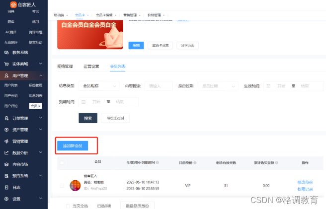Viewport: 326px width, 209px height.
Task: Close the active 会员卡 tab
Action: 88,15
